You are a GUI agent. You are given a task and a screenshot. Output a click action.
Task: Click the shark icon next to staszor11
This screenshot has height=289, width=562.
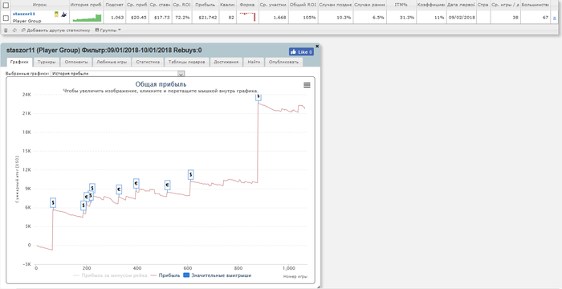click(63, 14)
